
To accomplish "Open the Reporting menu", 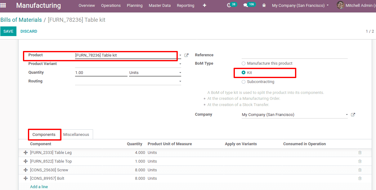I will coord(186,6).
